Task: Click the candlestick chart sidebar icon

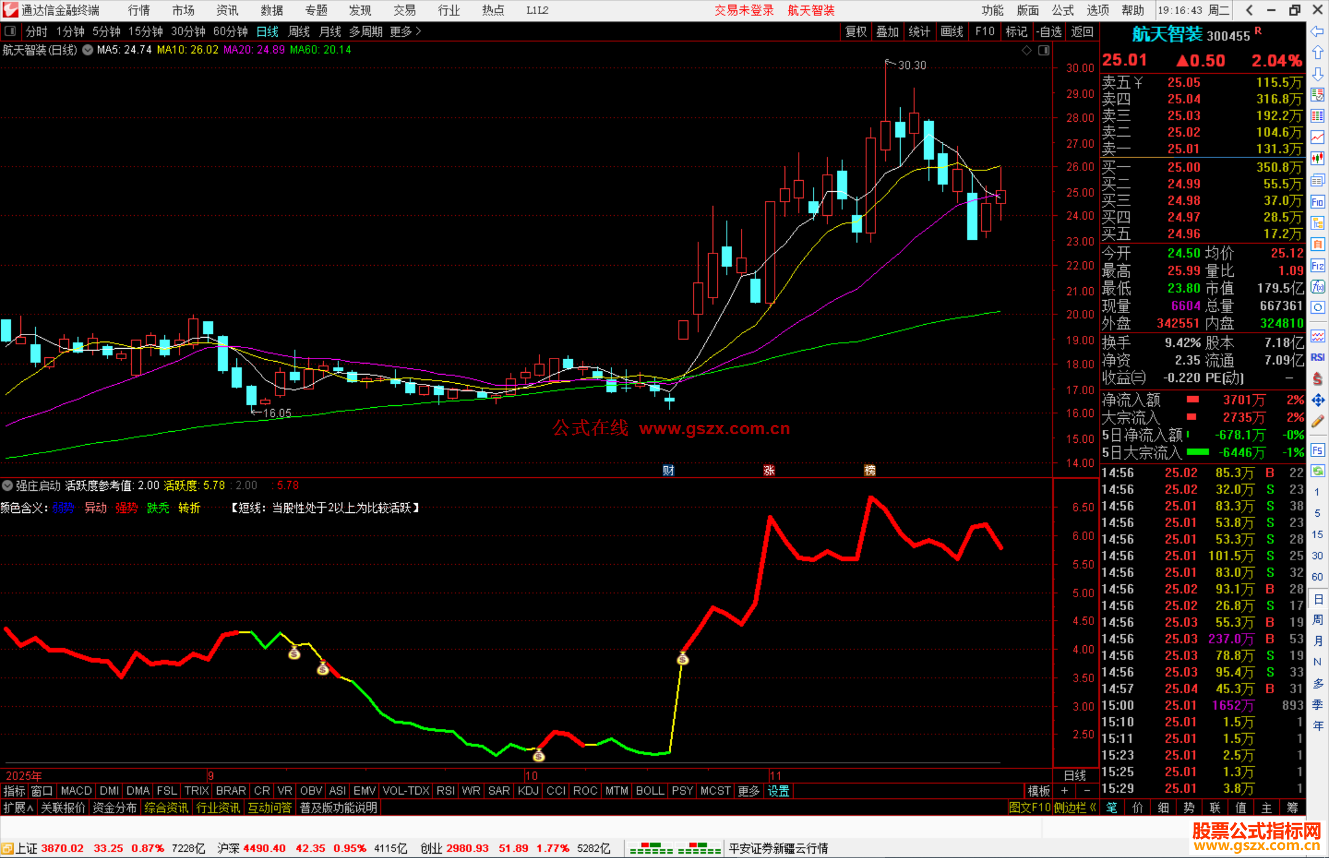Action: 1317,158
